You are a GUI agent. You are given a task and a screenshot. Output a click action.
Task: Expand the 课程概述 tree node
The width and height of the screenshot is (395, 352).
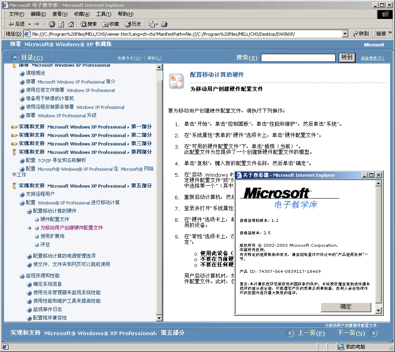click(x=22, y=74)
